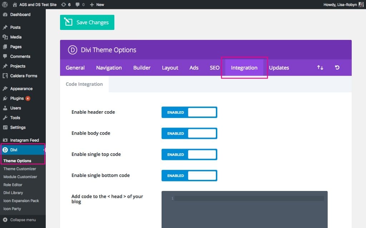Open Role Editor submenu link
366x228 pixels.
(13, 185)
